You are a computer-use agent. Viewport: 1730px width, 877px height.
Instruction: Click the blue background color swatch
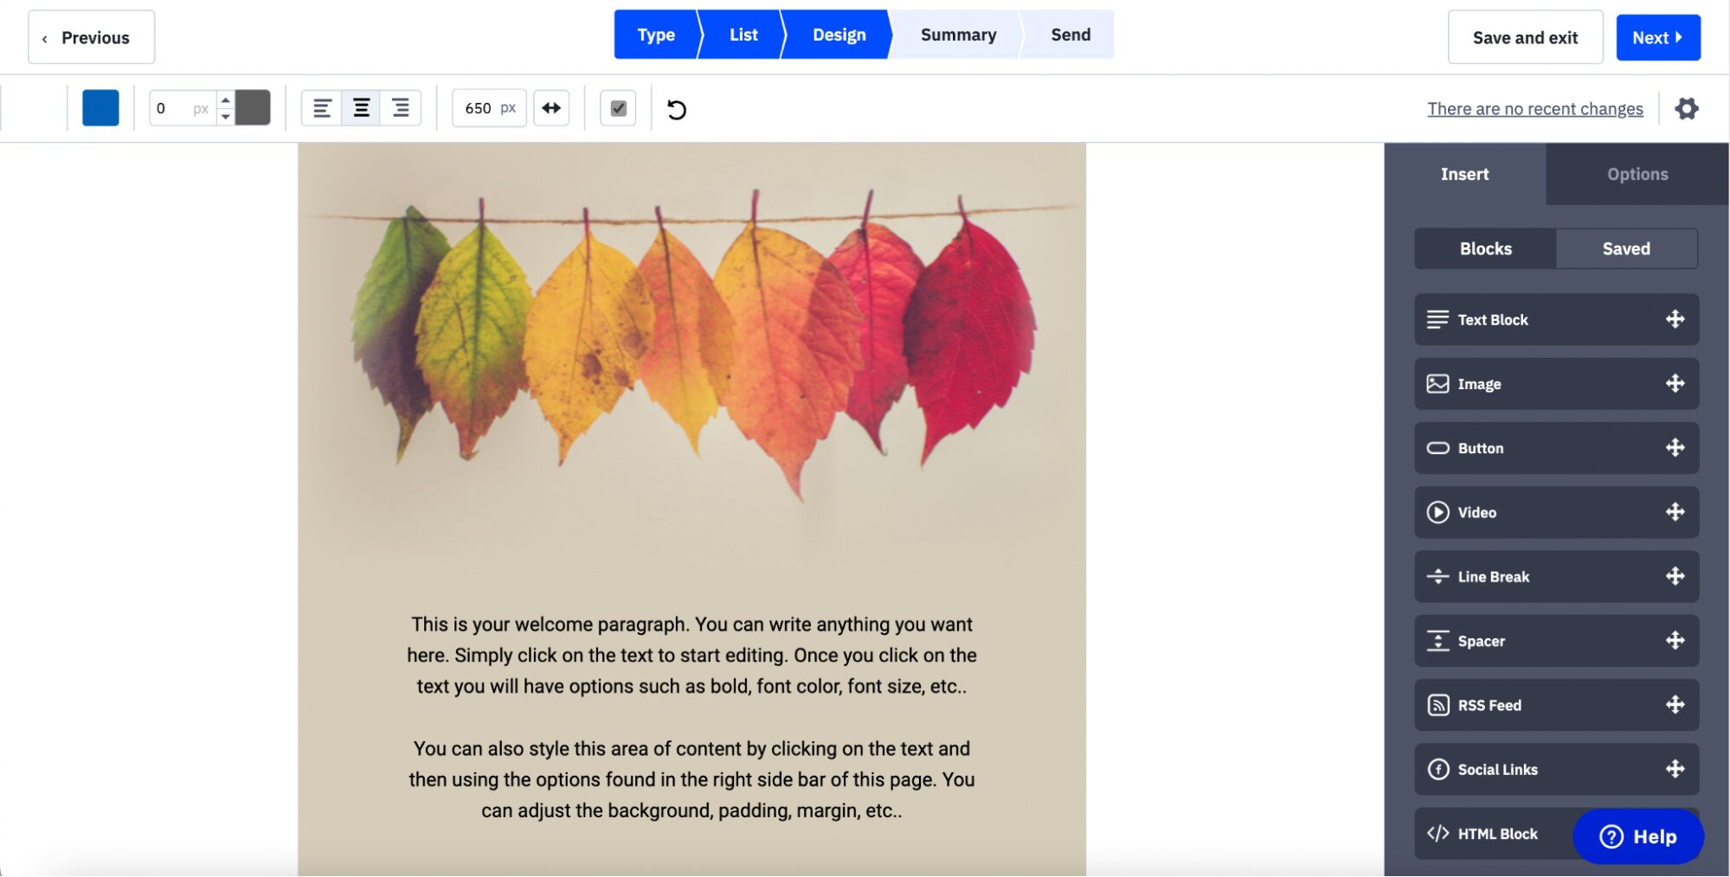[100, 108]
